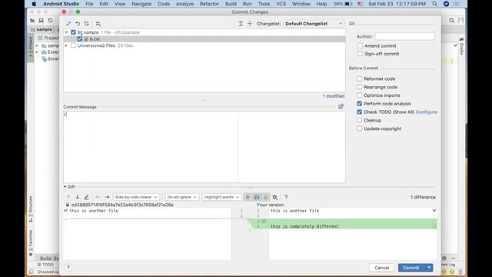Open the VCS menu
The image size is (492, 277).
pyautogui.click(x=281, y=4)
